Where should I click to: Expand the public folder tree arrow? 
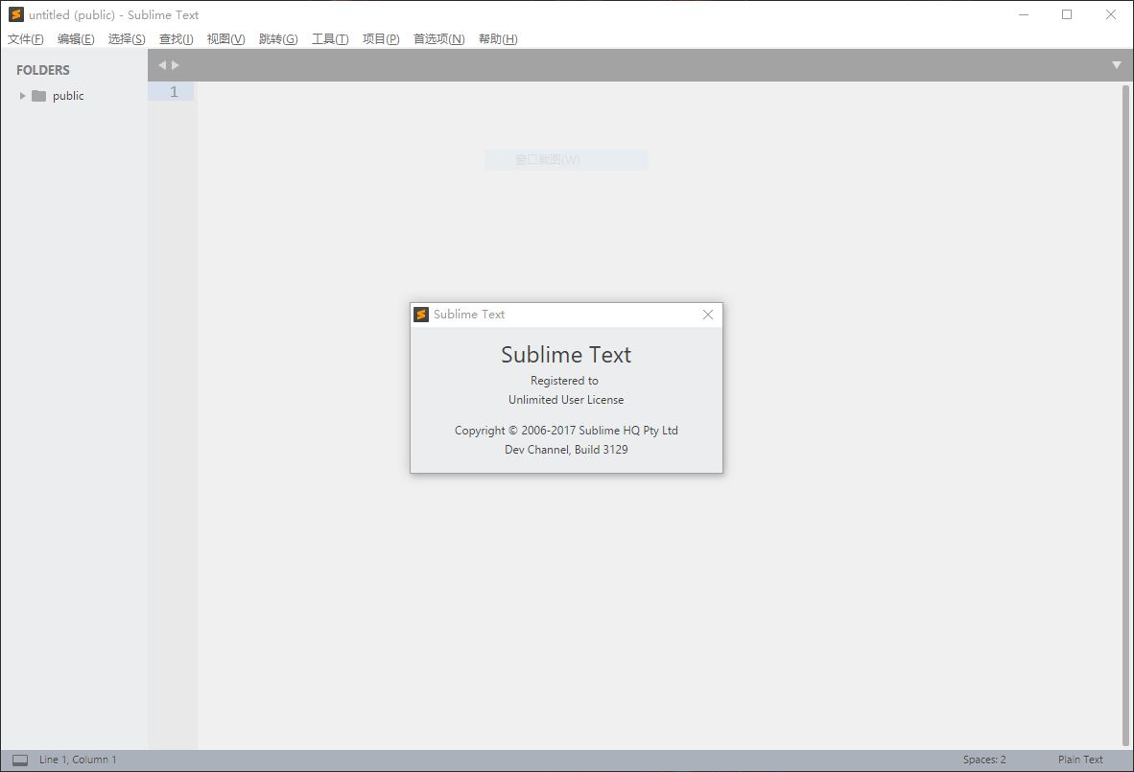tap(22, 96)
